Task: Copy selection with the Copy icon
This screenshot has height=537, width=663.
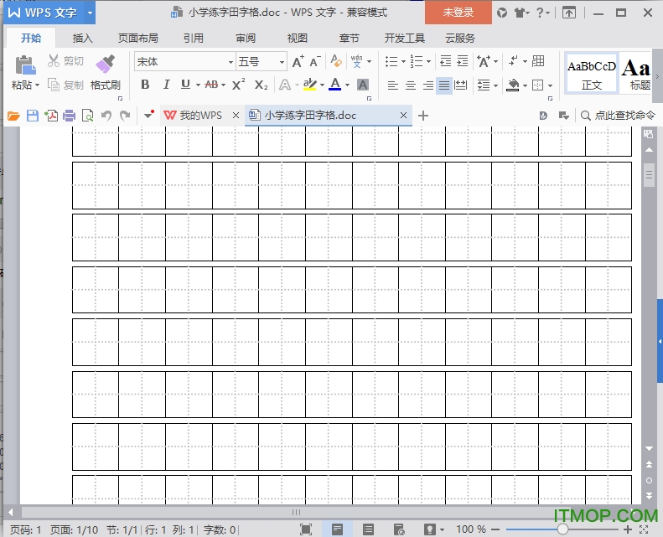Action: pos(54,85)
